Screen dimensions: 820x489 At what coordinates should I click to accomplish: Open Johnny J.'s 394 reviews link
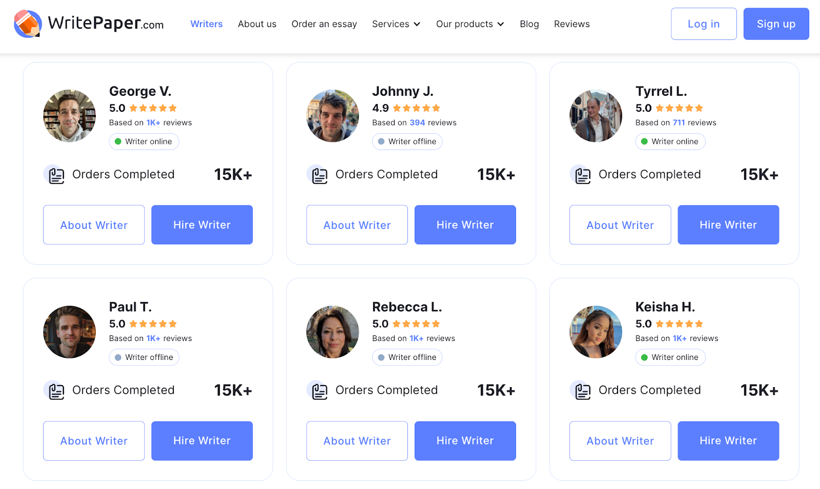pyautogui.click(x=417, y=123)
